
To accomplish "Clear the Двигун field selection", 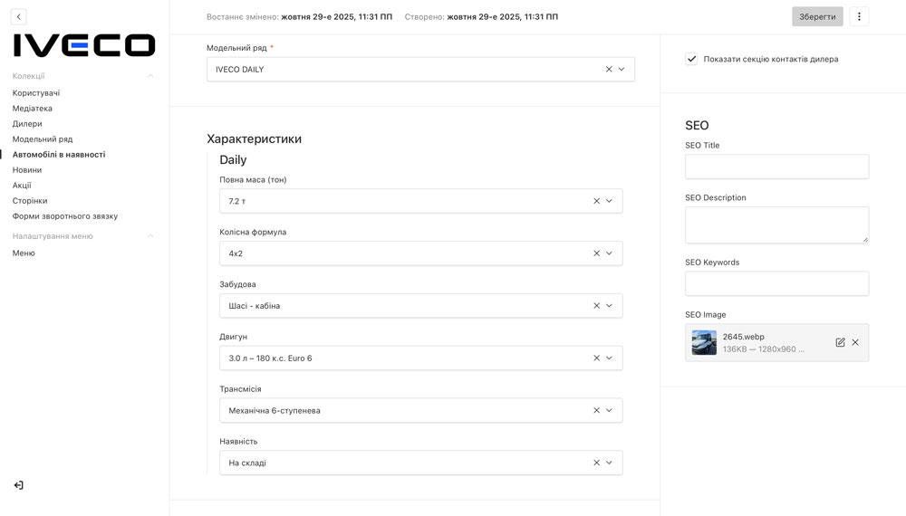I will (596, 358).
